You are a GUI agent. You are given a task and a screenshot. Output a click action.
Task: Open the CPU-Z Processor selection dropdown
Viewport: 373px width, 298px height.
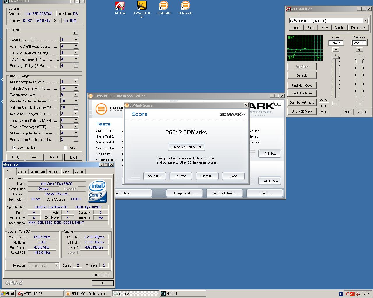[57, 266]
